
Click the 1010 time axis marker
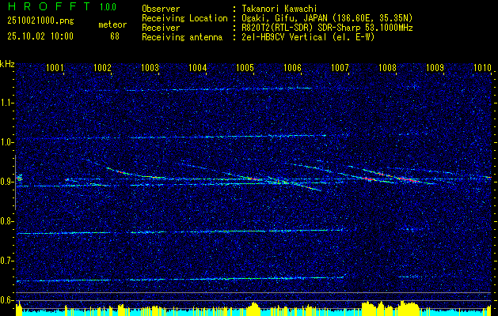tap(482, 67)
